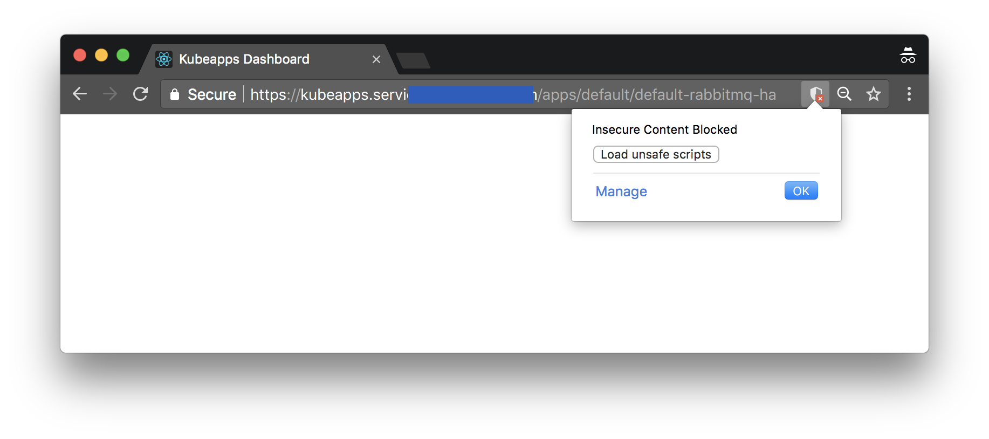Dismiss the popup with the OK button
Viewport: 989px width, 439px height.
(801, 190)
